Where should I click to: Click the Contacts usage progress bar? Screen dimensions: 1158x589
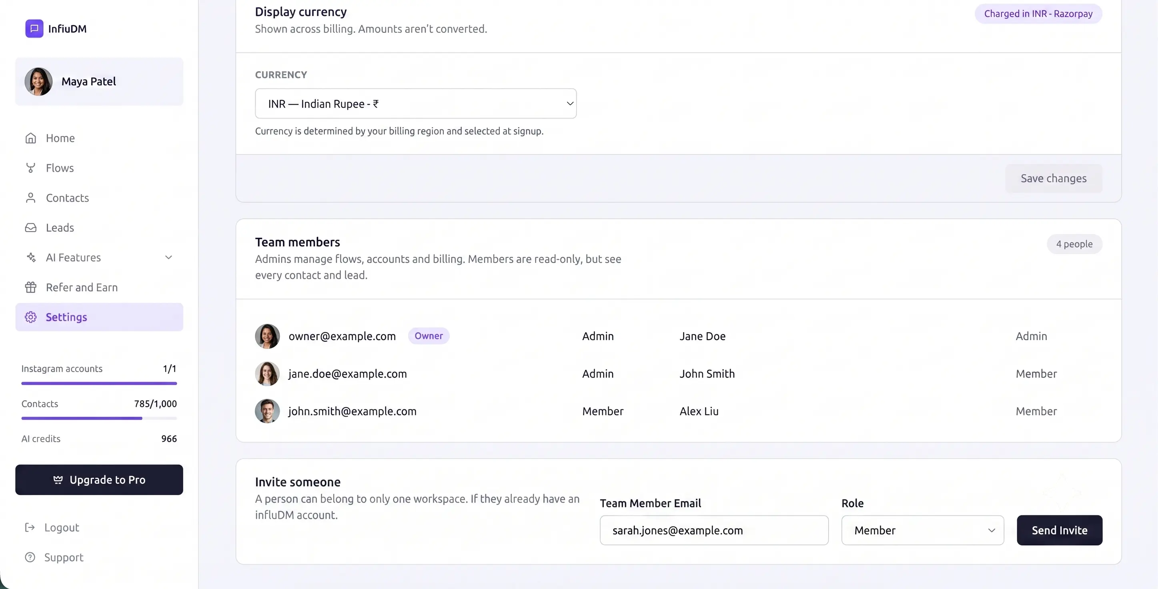coord(99,418)
